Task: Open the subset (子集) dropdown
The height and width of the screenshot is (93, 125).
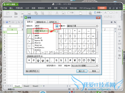Action: 97,26
